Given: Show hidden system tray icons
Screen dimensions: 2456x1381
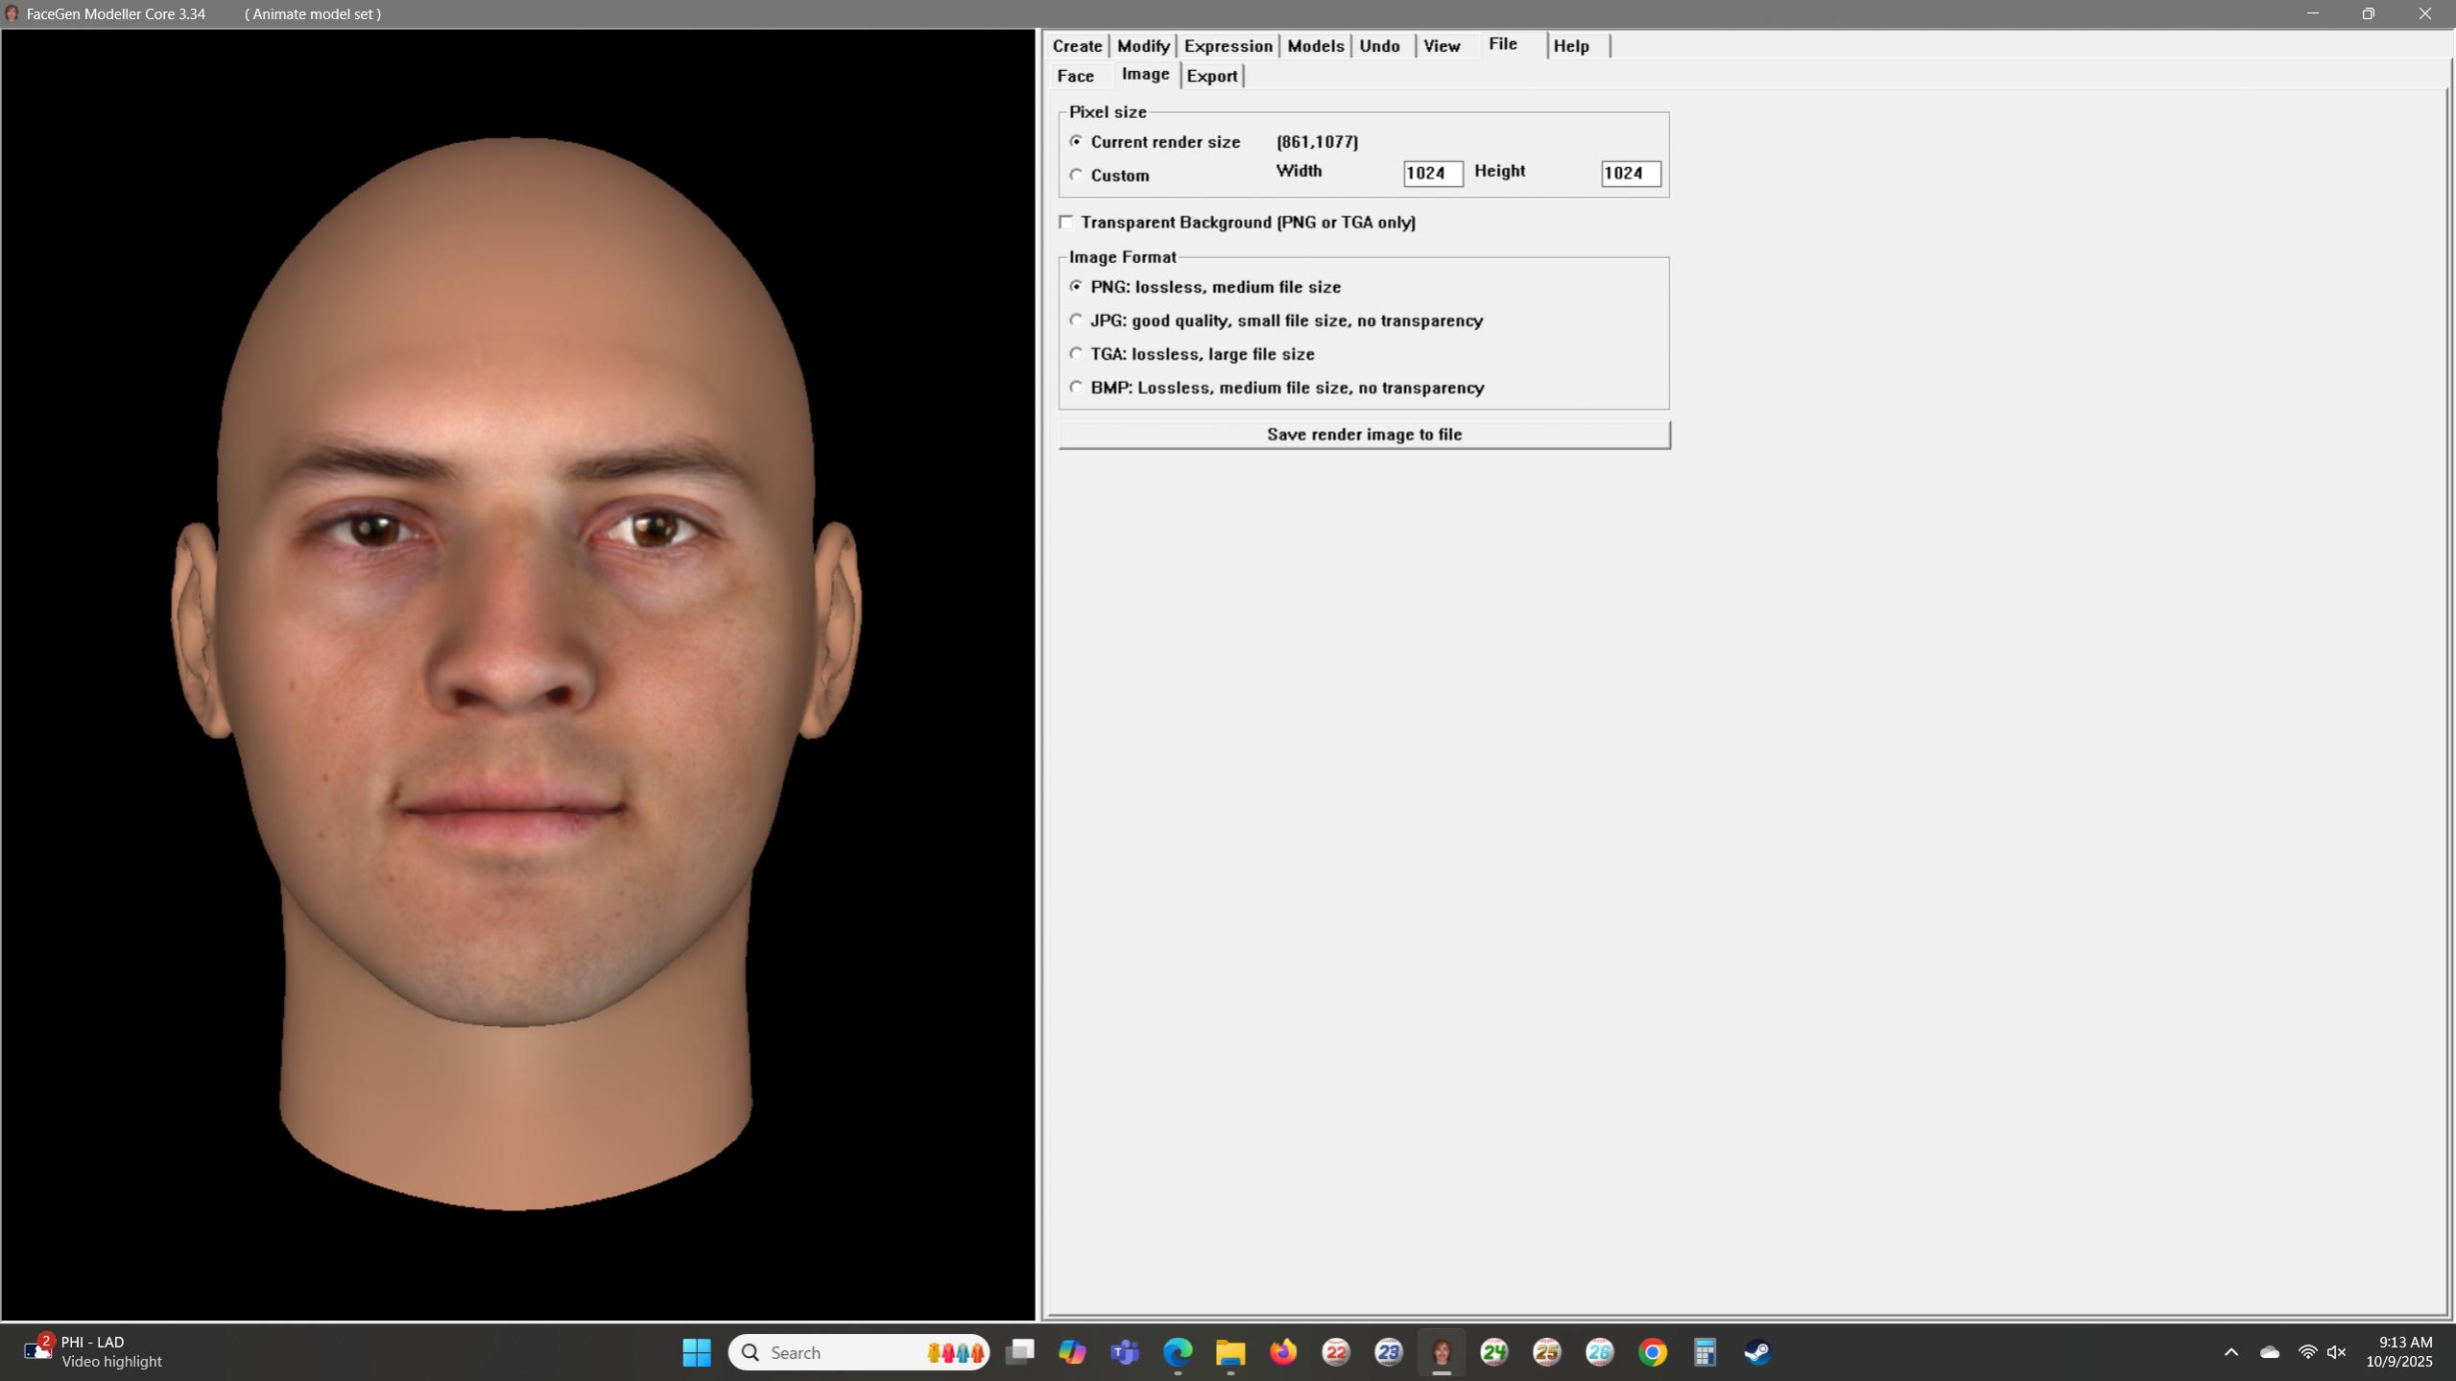Looking at the screenshot, I should click(x=2230, y=1352).
